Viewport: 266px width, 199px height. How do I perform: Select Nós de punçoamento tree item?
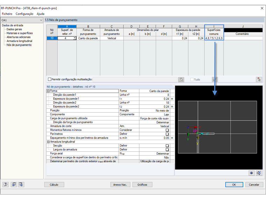pos(19,45)
